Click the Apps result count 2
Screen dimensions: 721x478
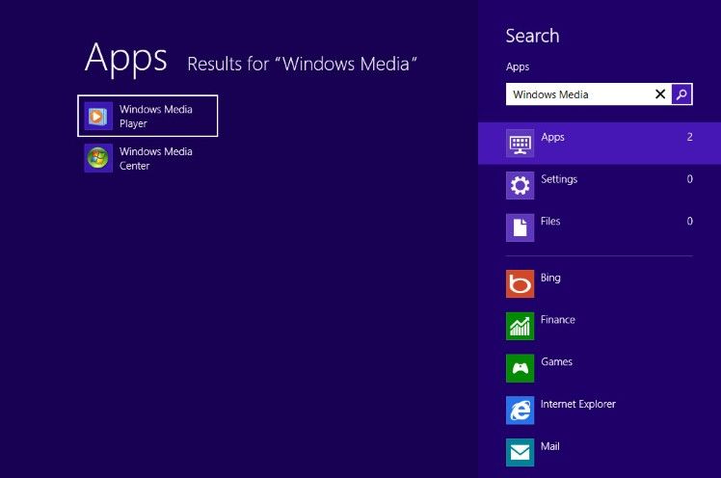point(690,137)
